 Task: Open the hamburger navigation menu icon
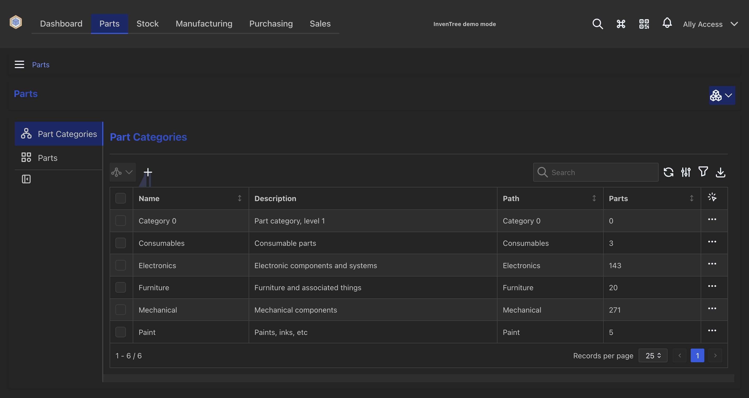point(19,64)
